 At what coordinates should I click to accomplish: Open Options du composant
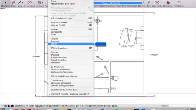point(71,83)
